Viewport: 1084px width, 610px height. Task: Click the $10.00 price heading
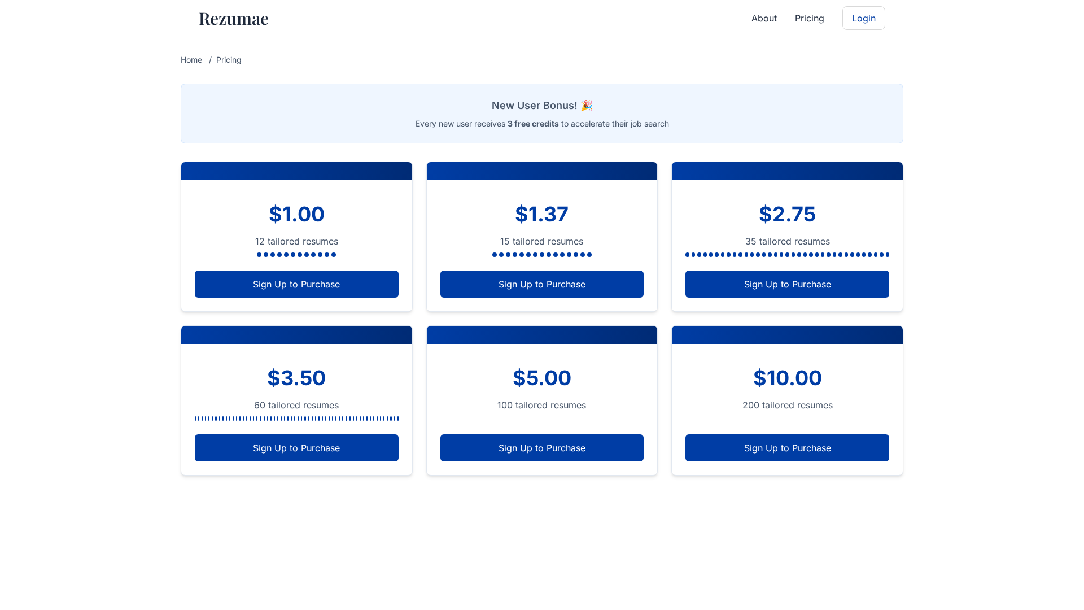click(787, 378)
